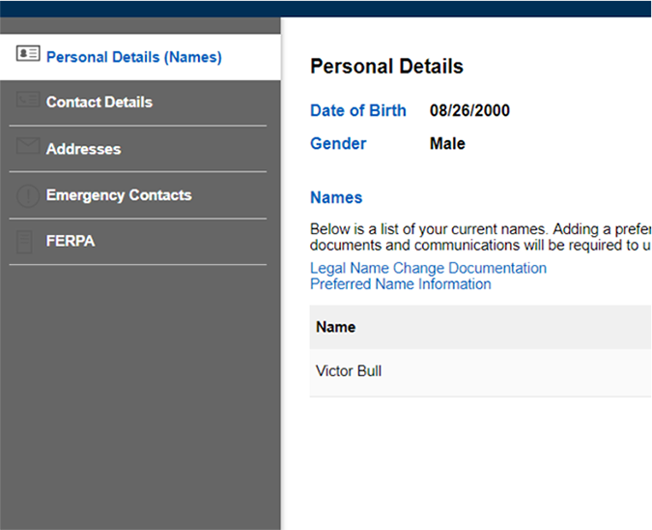Screen dimensions: 652x530
Task: Click the Name column header
Action: click(x=336, y=328)
